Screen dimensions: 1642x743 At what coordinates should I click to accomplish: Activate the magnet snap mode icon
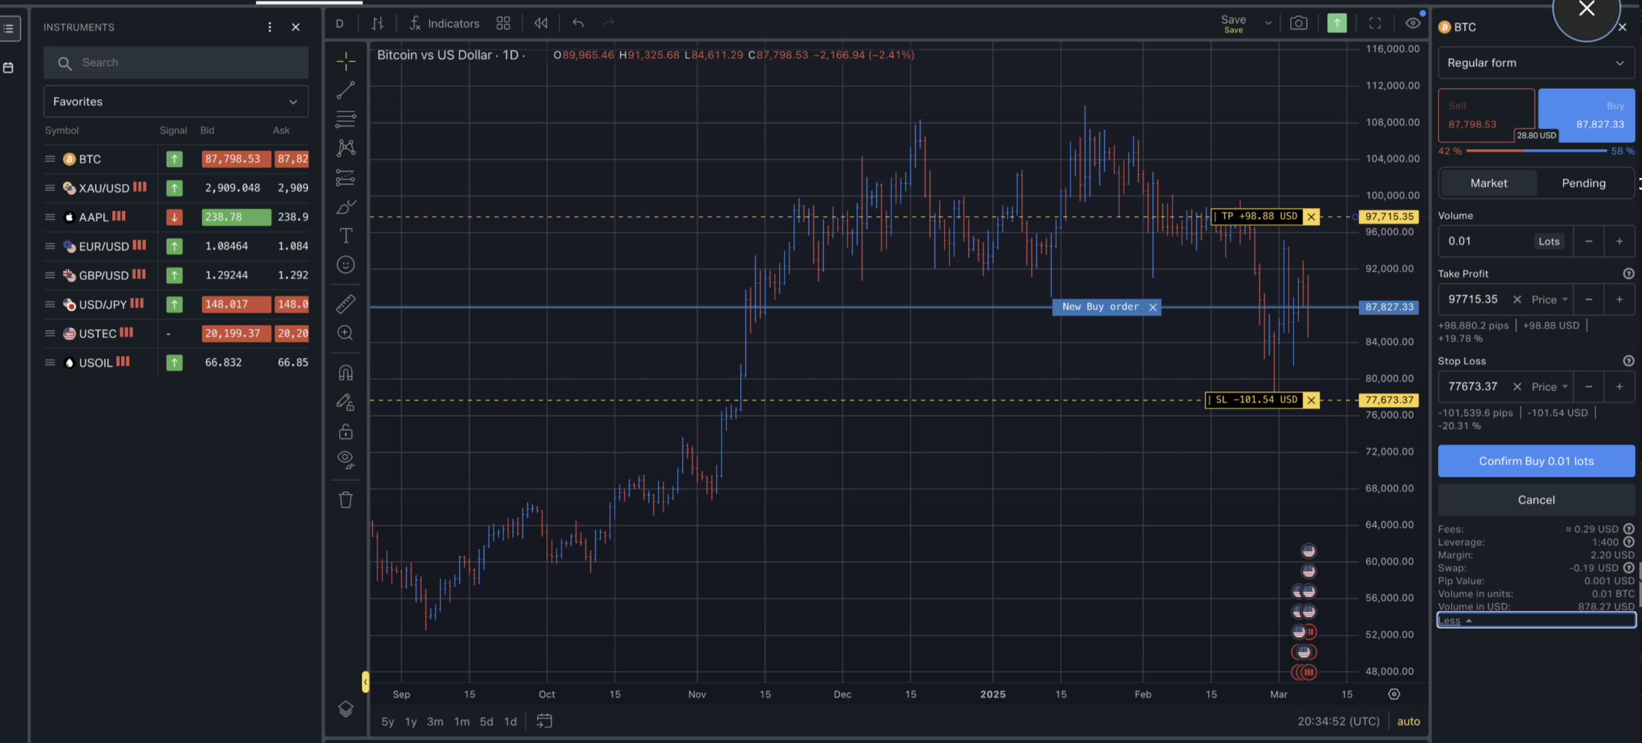346,373
